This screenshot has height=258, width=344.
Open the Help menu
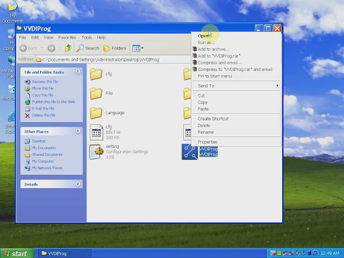101,38
